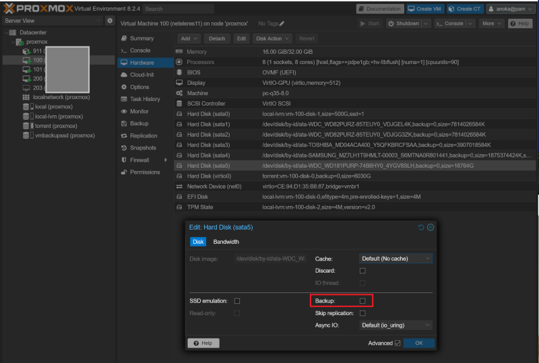Open the Datacenter tree node
Screen dimensions: 539x363
click(32, 32)
